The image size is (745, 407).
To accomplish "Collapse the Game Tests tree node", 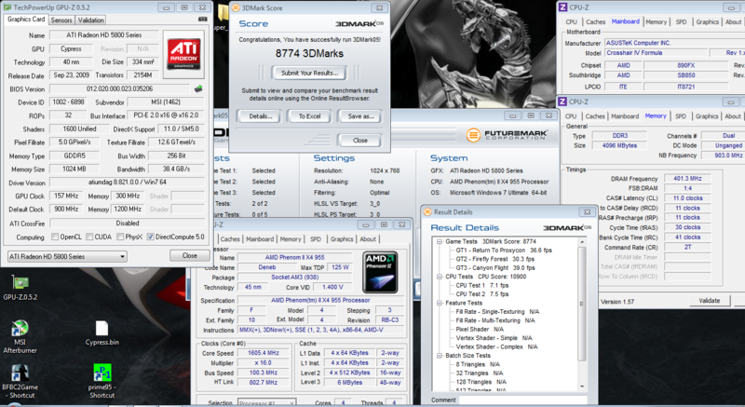I will 438,240.
